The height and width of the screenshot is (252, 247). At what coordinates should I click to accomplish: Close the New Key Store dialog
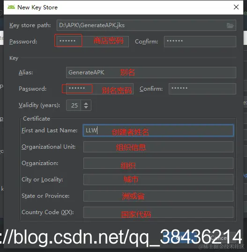(x=236, y=7)
